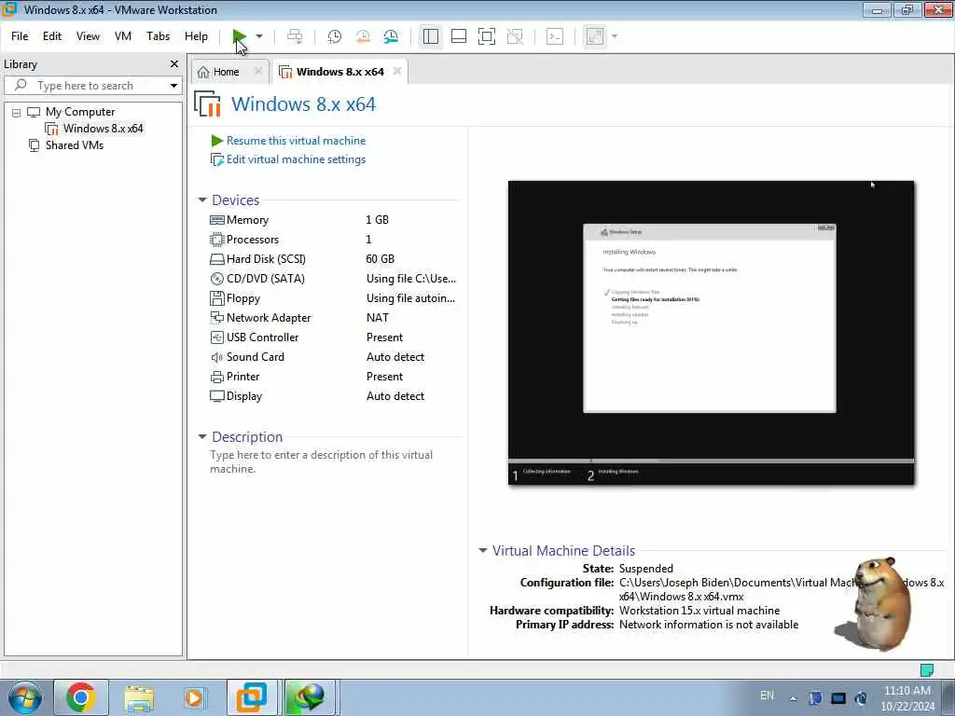Viewport: 955px width, 716px height.
Task: Collapse the Devices section
Action: coord(202,200)
